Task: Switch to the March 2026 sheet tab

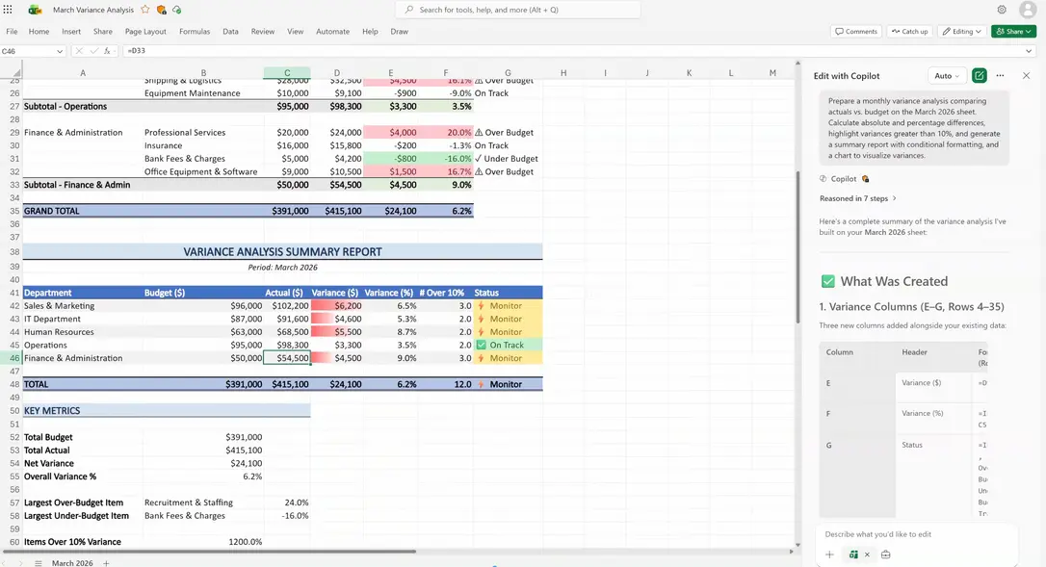Action: 72,563
